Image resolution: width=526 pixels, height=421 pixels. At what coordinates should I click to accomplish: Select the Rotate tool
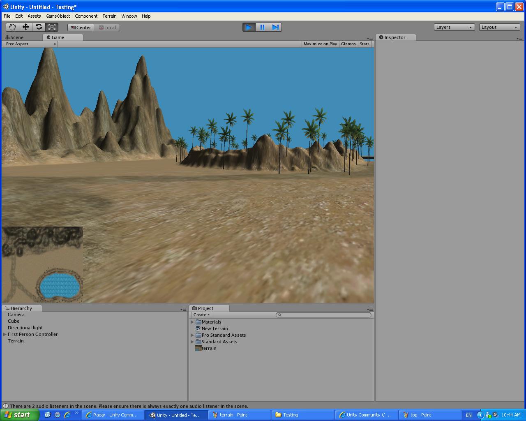click(39, 27)
